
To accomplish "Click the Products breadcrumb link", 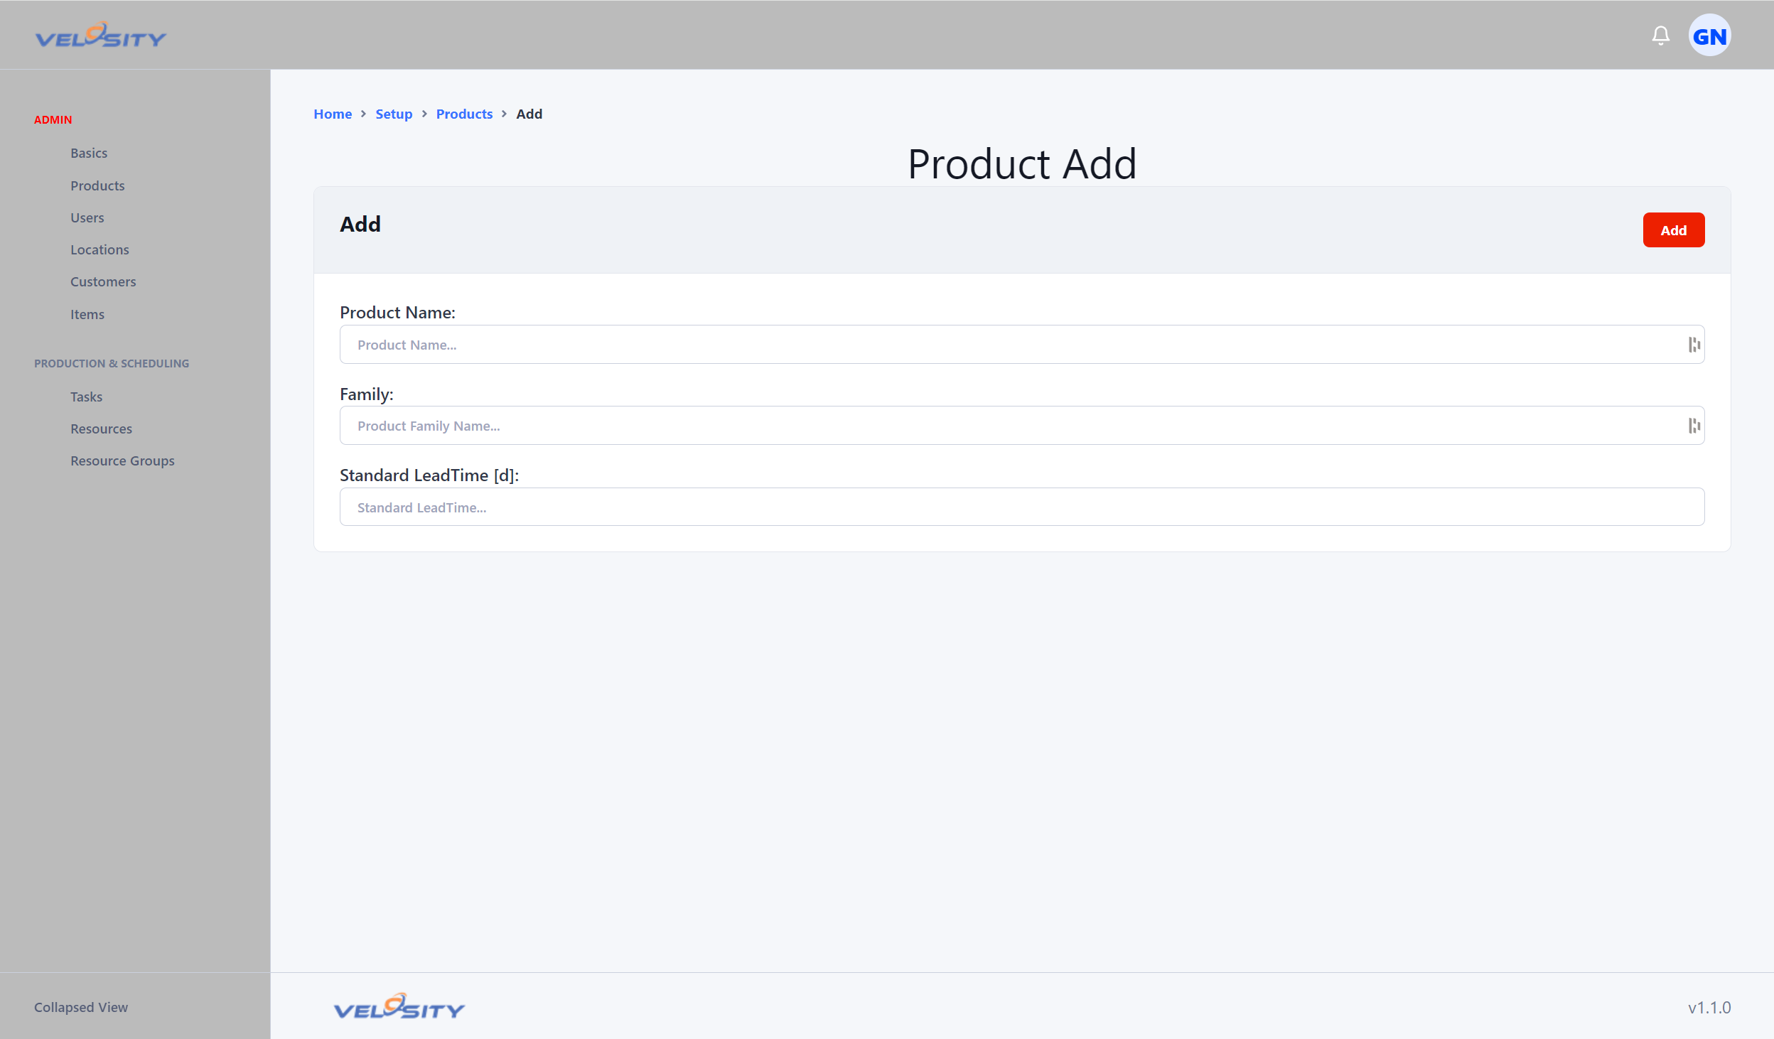I will (x=464, y=112).
